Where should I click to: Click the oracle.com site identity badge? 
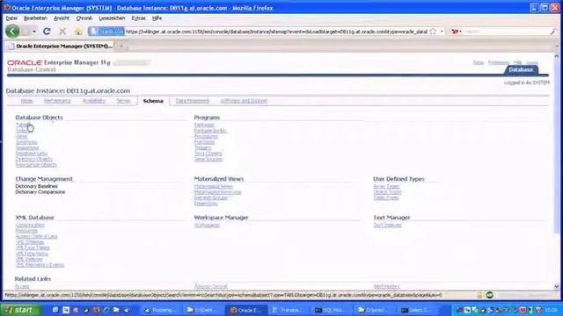click(106, 32)
